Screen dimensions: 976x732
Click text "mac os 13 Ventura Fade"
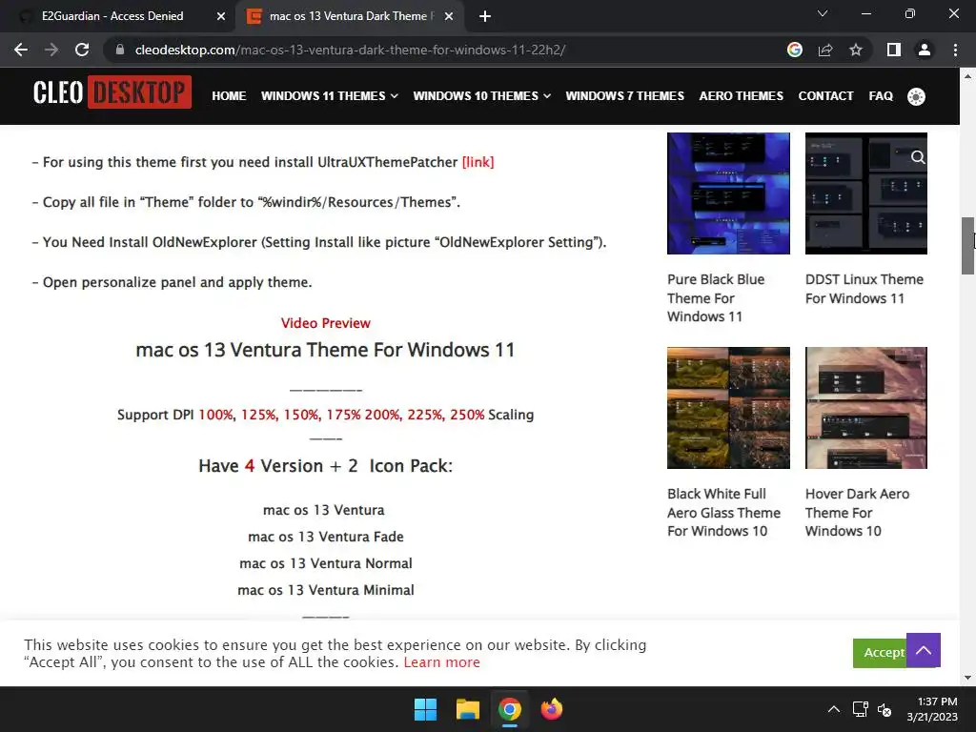(326, 537)
